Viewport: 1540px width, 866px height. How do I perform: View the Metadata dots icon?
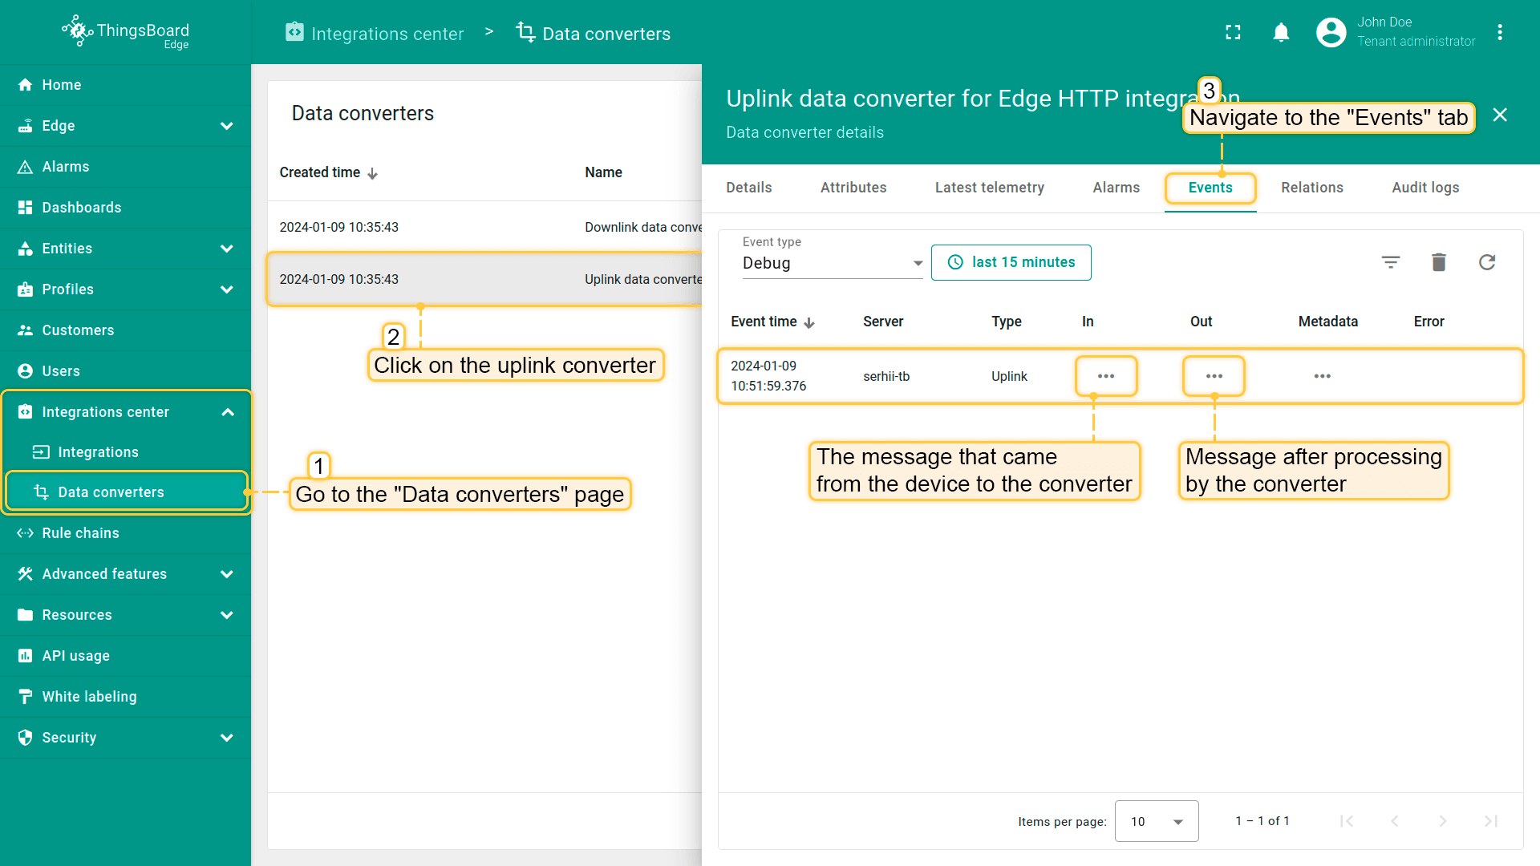[x=1322, y=376]
